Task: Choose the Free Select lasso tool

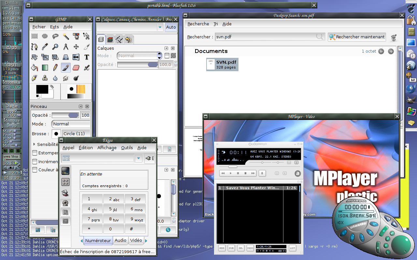Action: [x=55, y=36]
